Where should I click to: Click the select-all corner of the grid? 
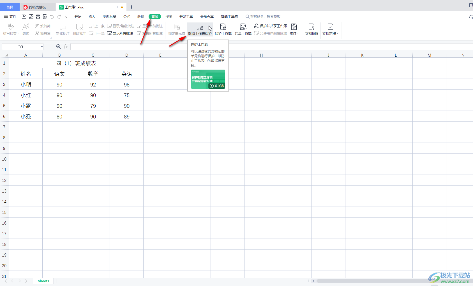[4, 55]
